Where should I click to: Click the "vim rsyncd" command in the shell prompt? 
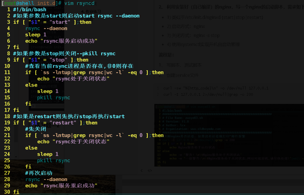pyautogui.click(x=79, y=3)
